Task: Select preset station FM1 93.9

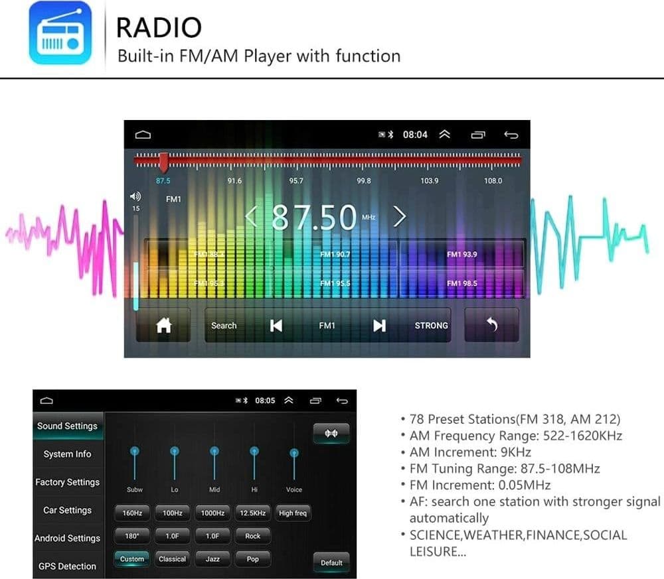Action: coord(461,254)
